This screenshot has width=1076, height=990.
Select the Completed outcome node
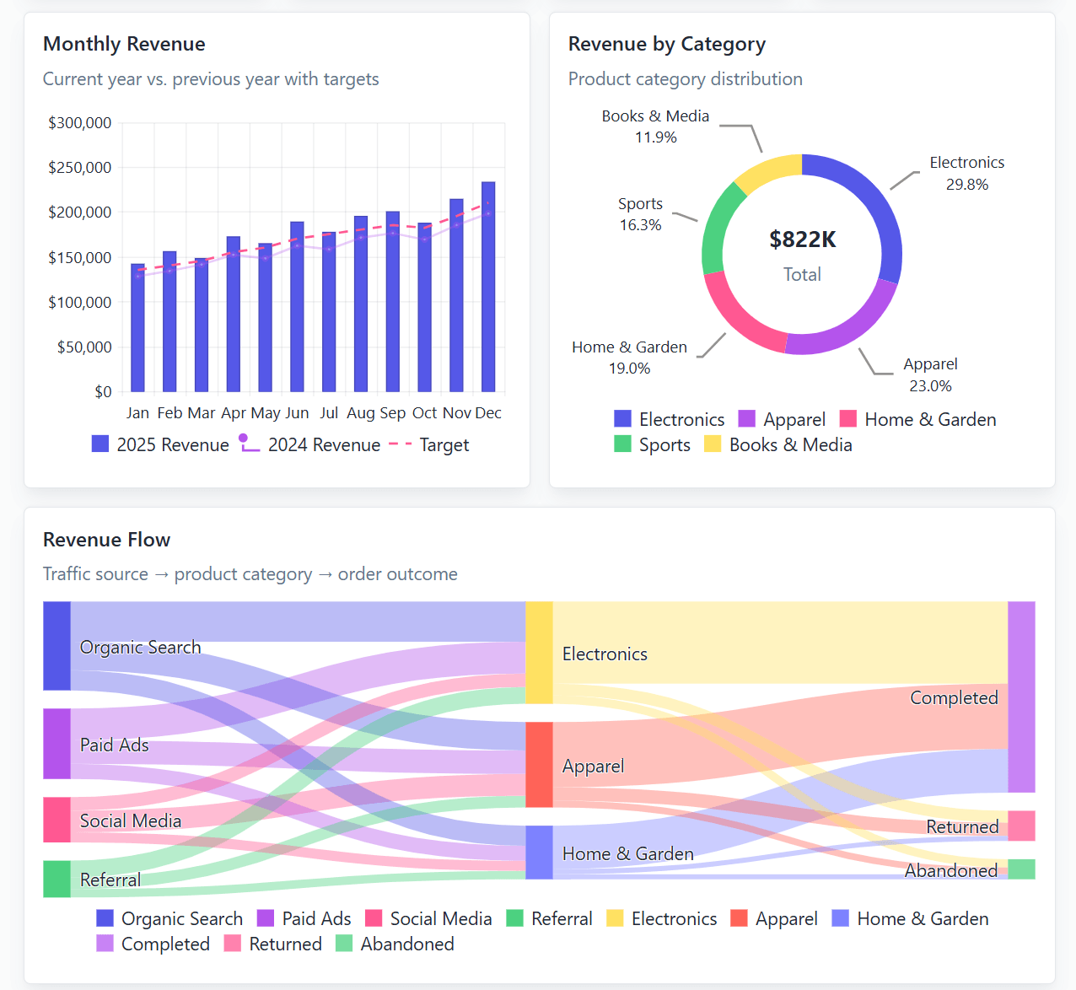click(1021, 697)
